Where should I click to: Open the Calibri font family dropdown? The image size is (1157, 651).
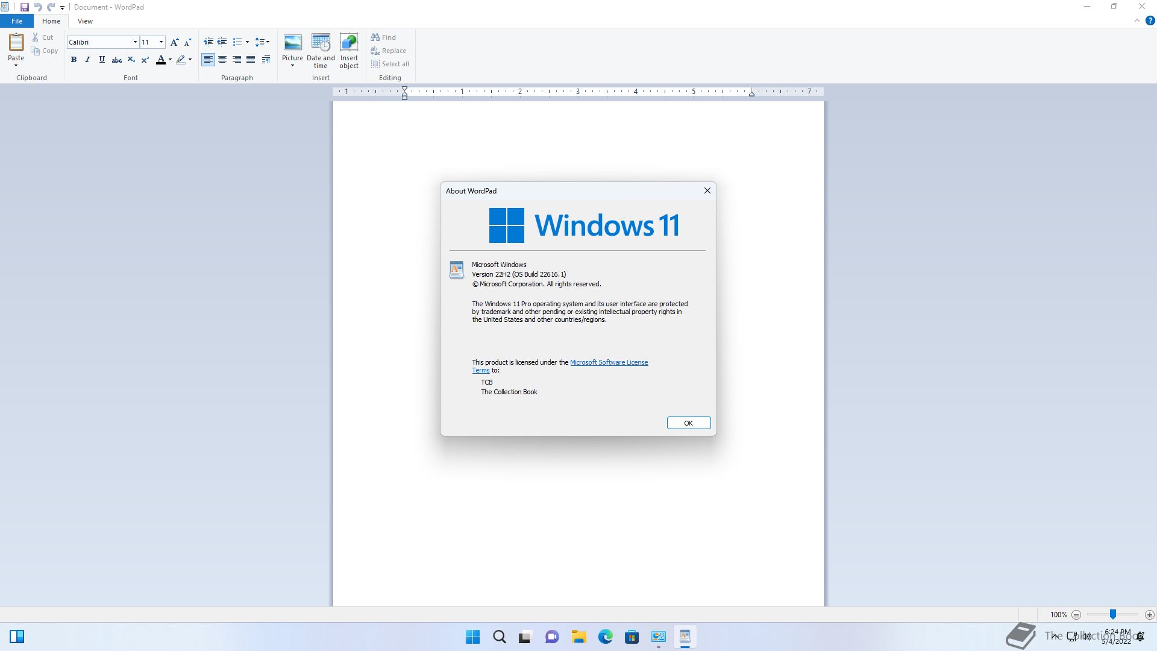pyautogui.click(x=135, y=42)
